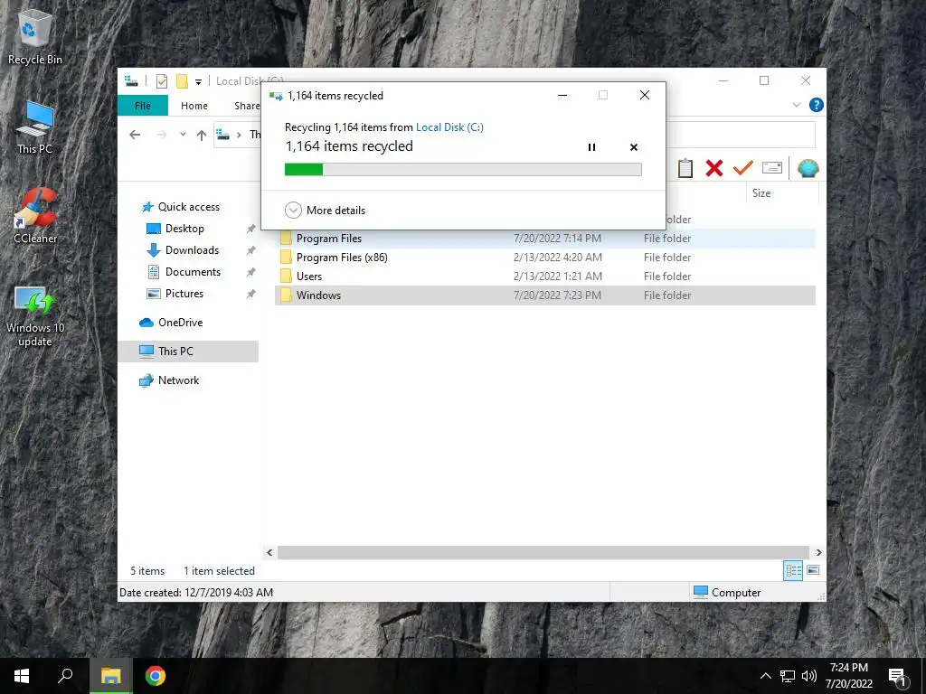Click the orange checkmark properties icon

pyautogui.click(x=743, y=168)
